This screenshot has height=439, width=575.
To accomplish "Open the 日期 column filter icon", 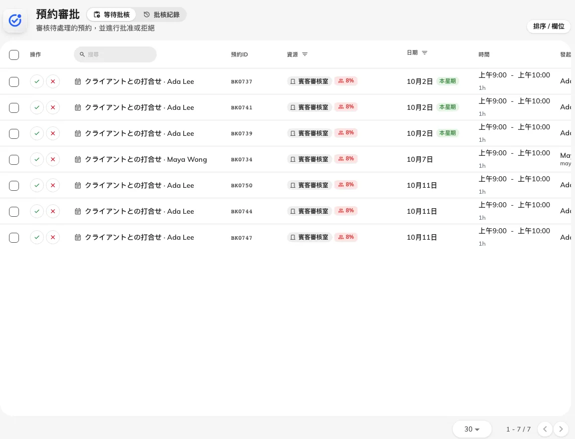I will click(425, 53).
